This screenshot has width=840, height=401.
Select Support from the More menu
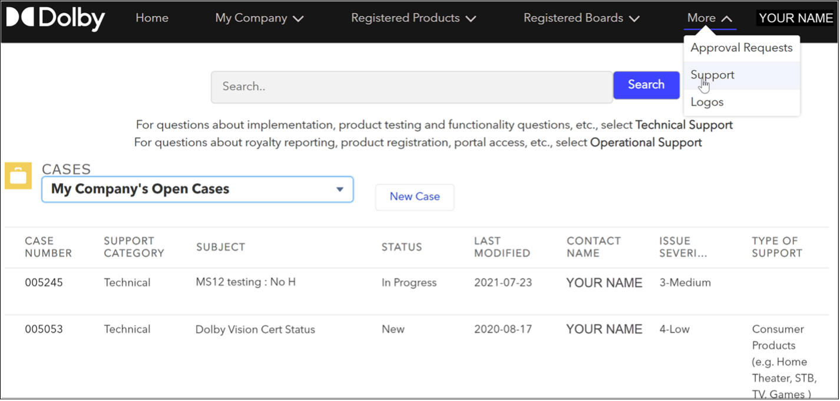[712, 75]
